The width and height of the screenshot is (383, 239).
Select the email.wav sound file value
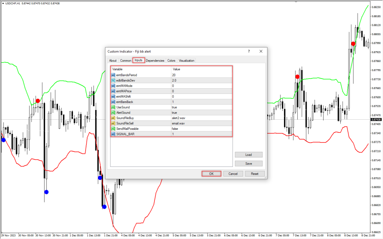[x=202, y=123]
